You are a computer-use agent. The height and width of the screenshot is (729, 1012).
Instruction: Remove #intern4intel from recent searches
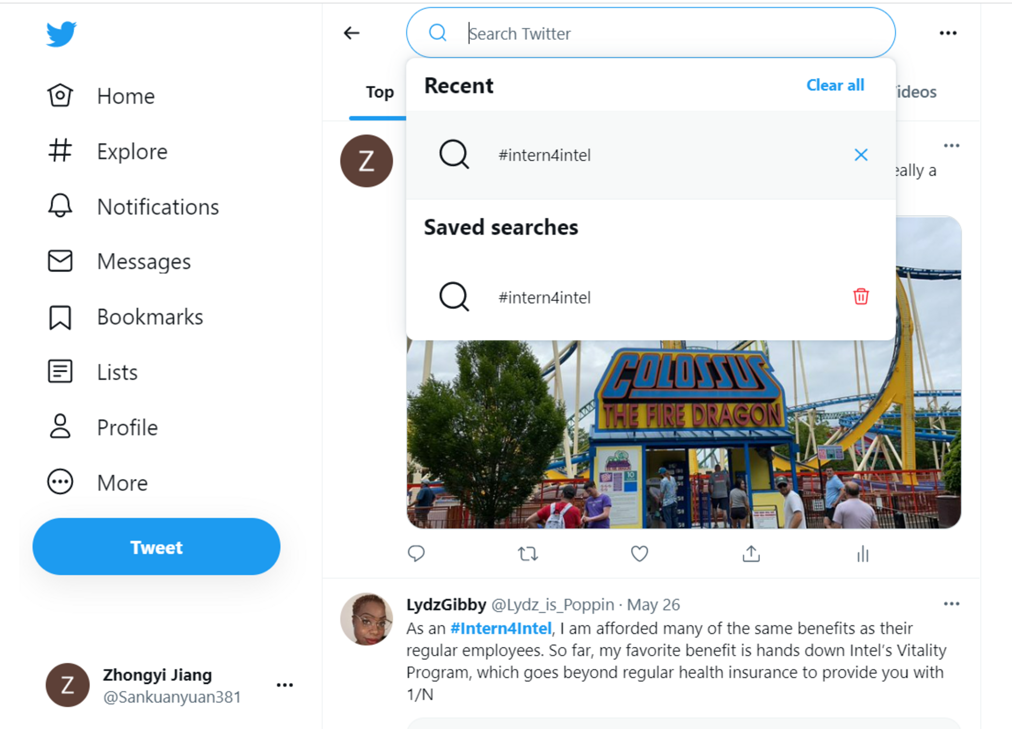(861, 155)
